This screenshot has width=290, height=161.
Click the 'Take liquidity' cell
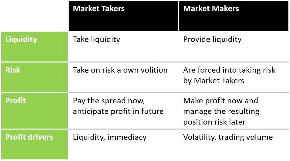click(x=97, y=39)
